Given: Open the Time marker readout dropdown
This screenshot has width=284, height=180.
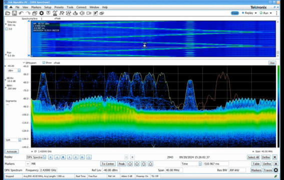Looking at the screenshot, I should [200, 163].
